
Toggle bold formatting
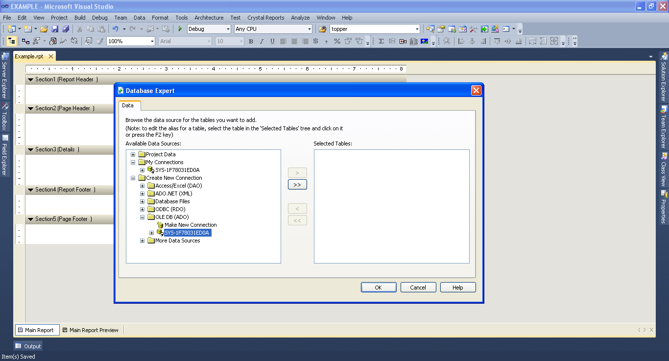[250, 42]
